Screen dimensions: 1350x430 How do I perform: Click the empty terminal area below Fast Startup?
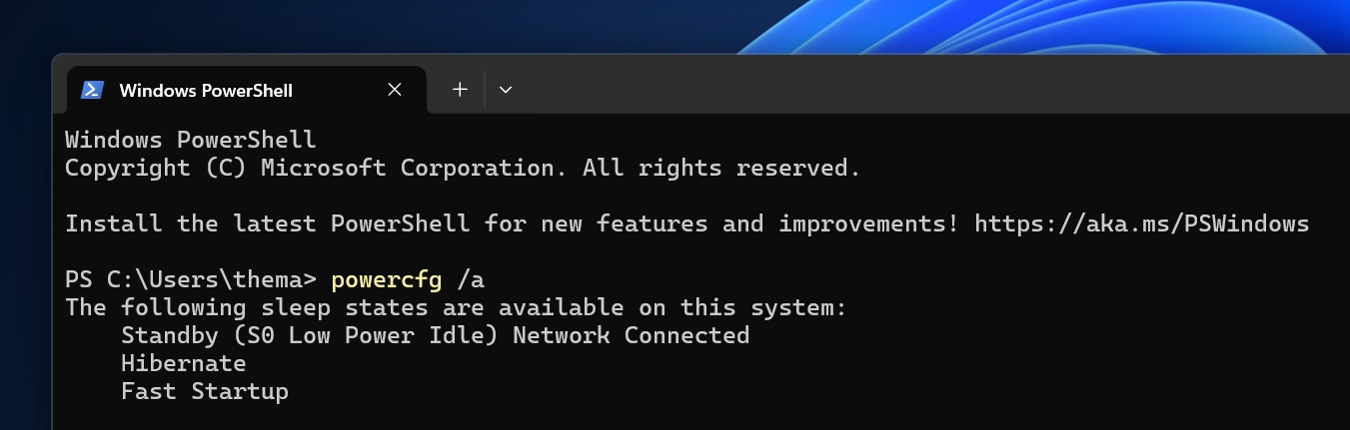[x=600, y=414]
